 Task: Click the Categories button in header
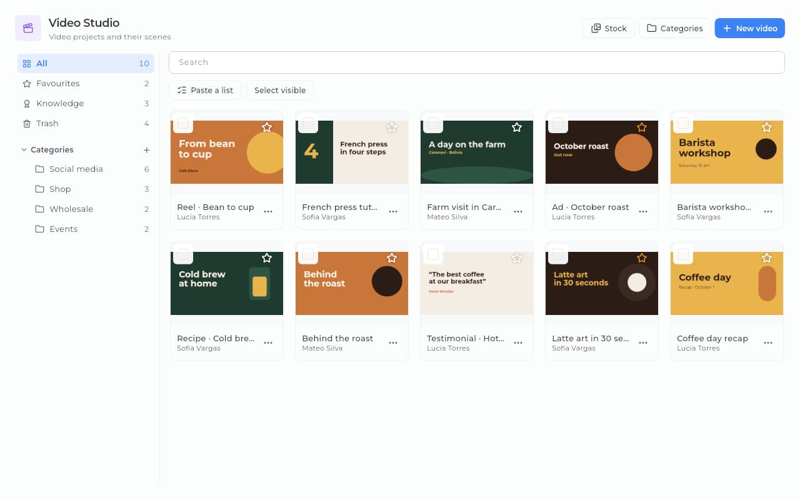coord(674,28)
